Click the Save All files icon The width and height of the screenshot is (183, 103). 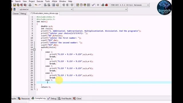tap(18, 5)
